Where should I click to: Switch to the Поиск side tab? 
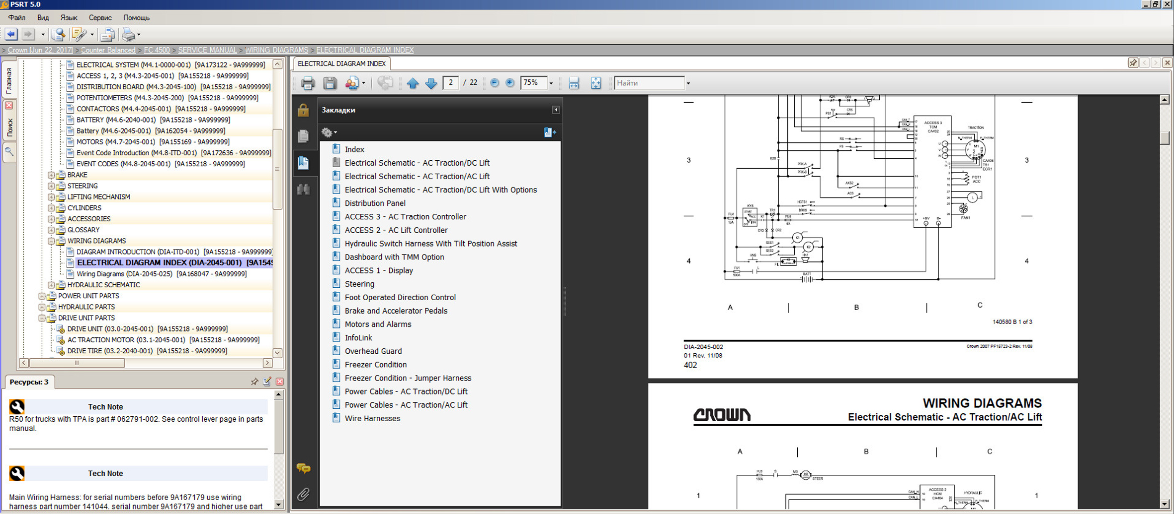pos(9,127)
